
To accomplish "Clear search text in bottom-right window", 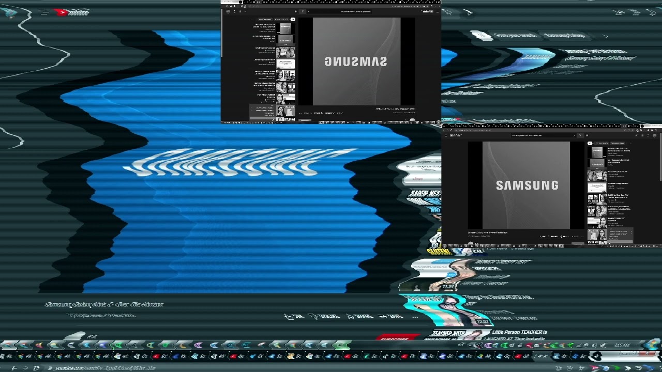I will 574,135.
